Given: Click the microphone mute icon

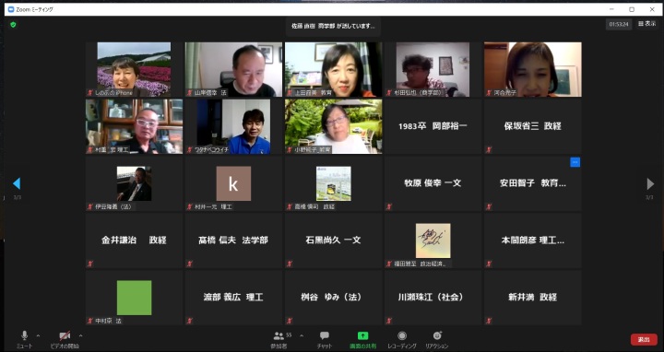Looking at the screenshot, I should pos(25,335).
